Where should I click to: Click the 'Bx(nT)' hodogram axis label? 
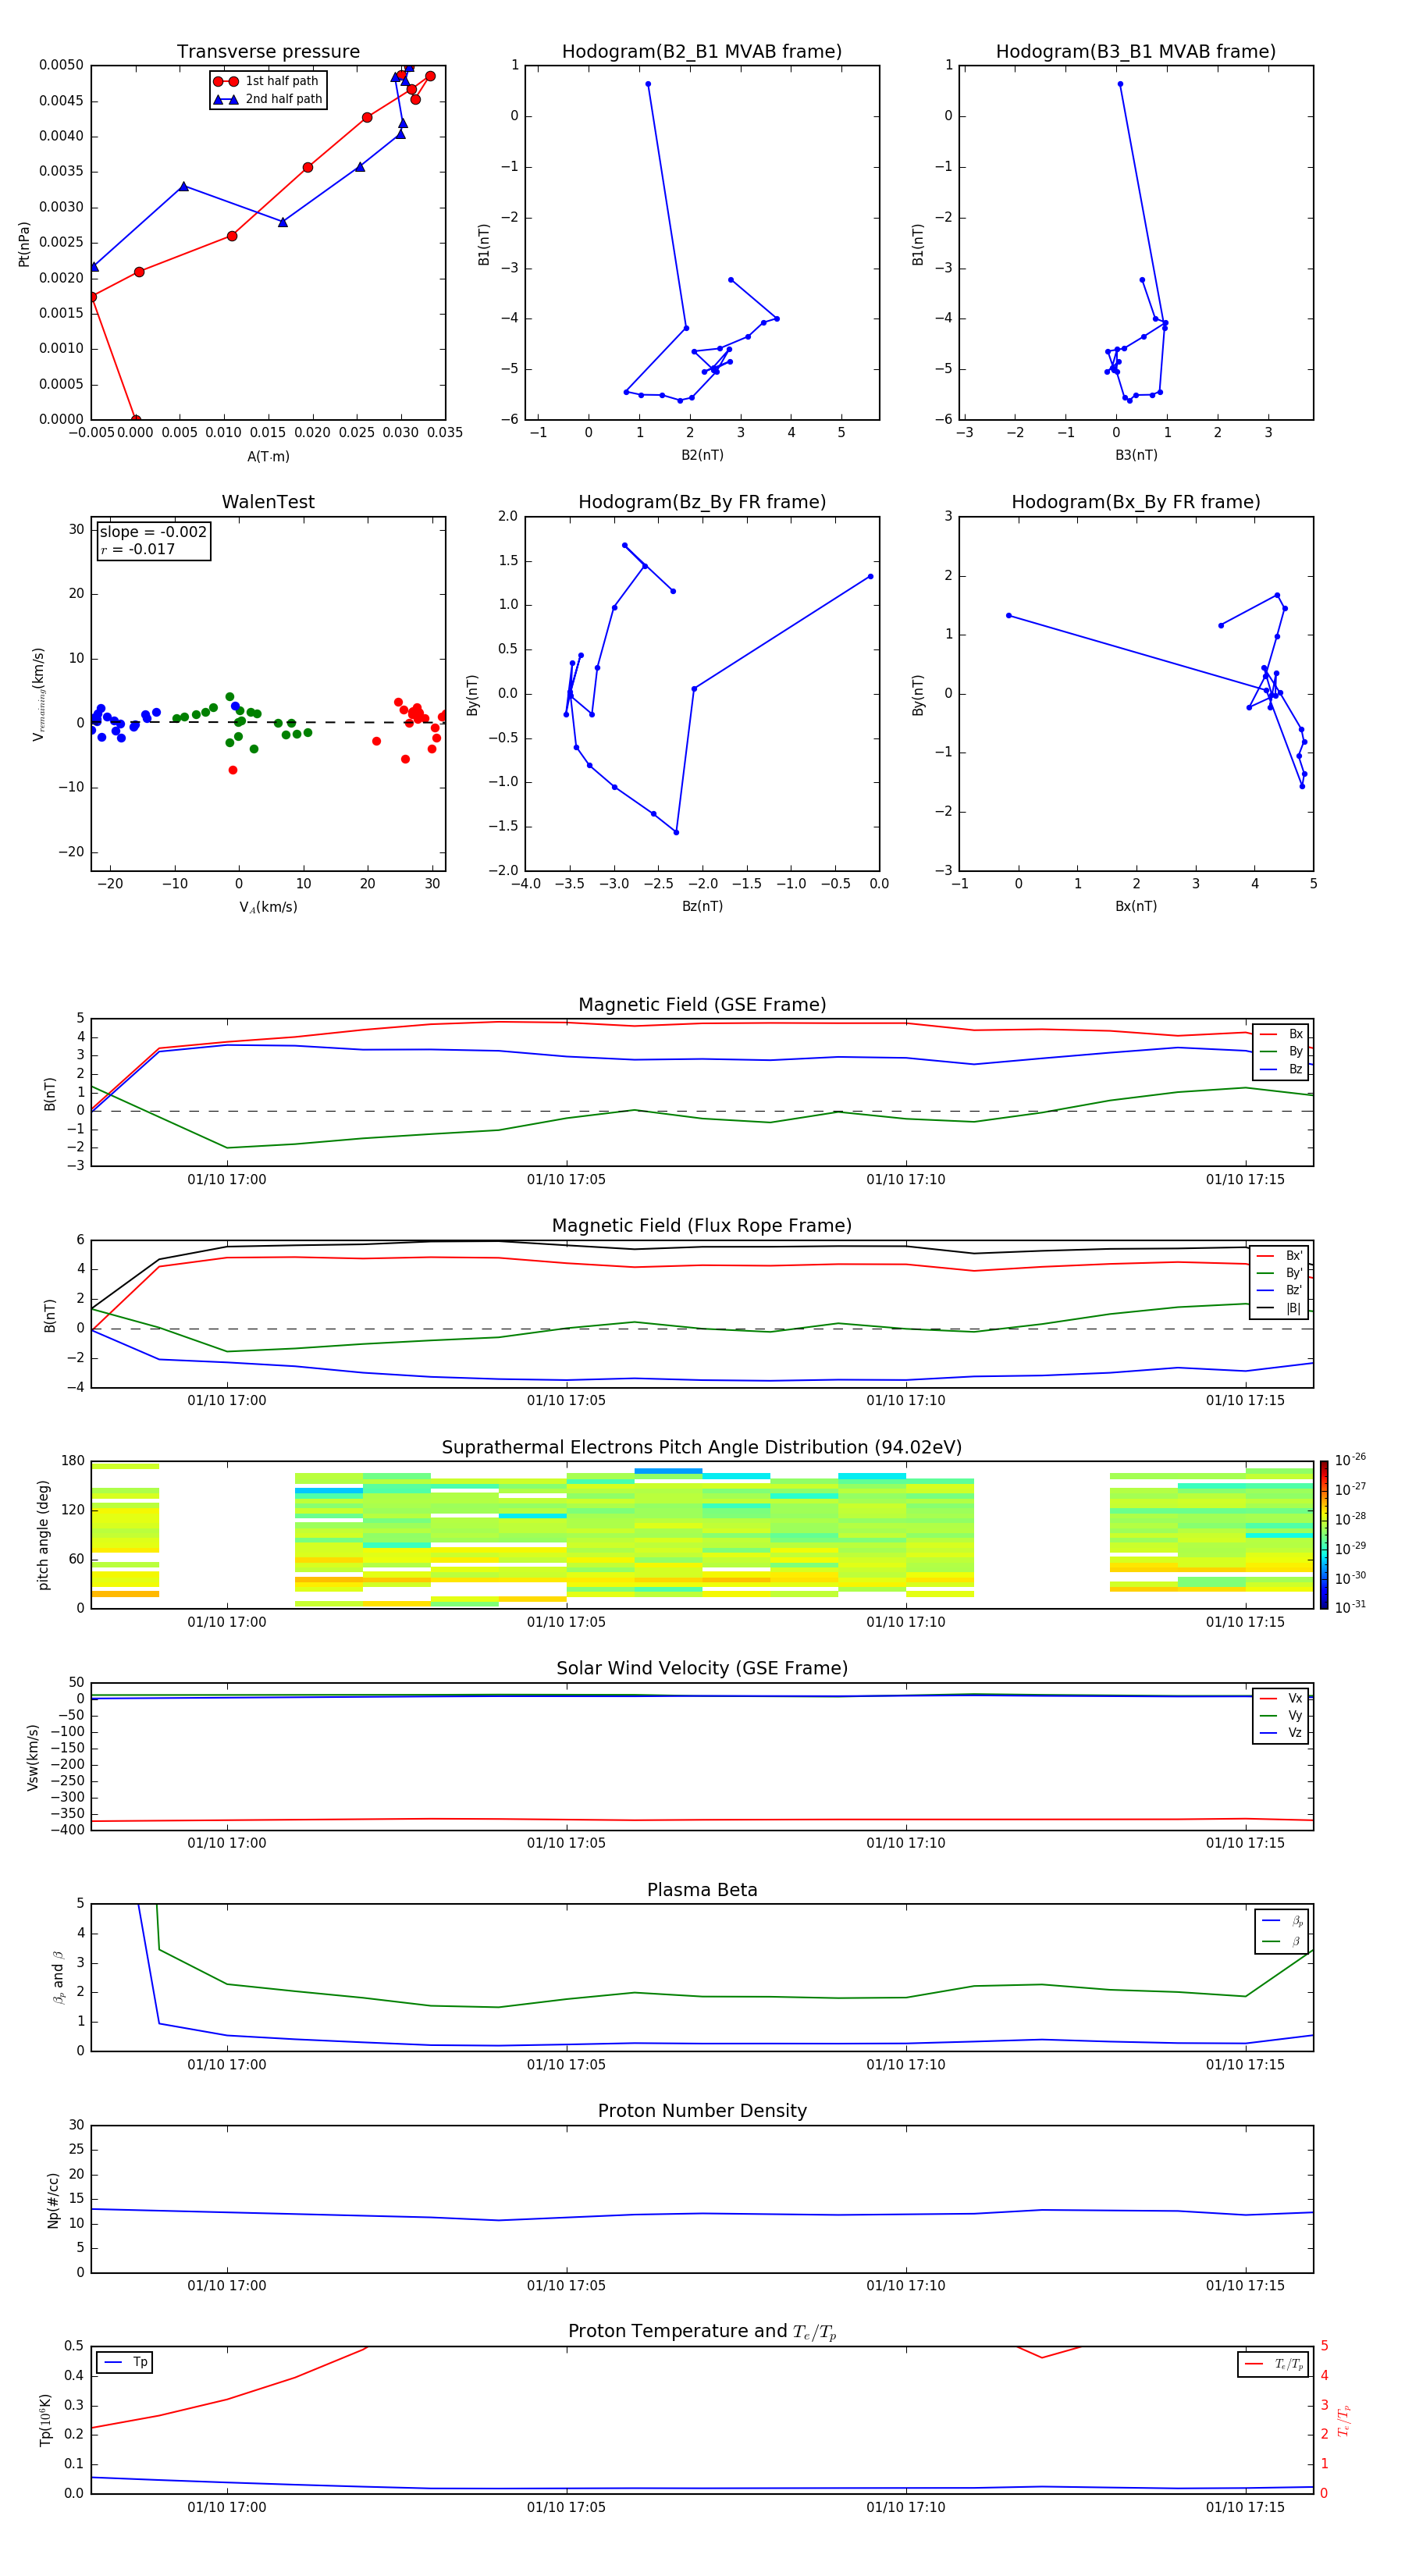[x=1136, y=907]
